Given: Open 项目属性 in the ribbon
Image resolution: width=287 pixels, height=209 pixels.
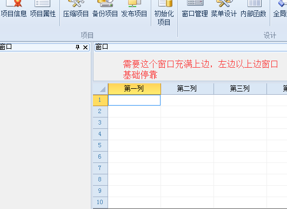Looking at the screenshot, I should pyautogui.click(x=43, y=9).
